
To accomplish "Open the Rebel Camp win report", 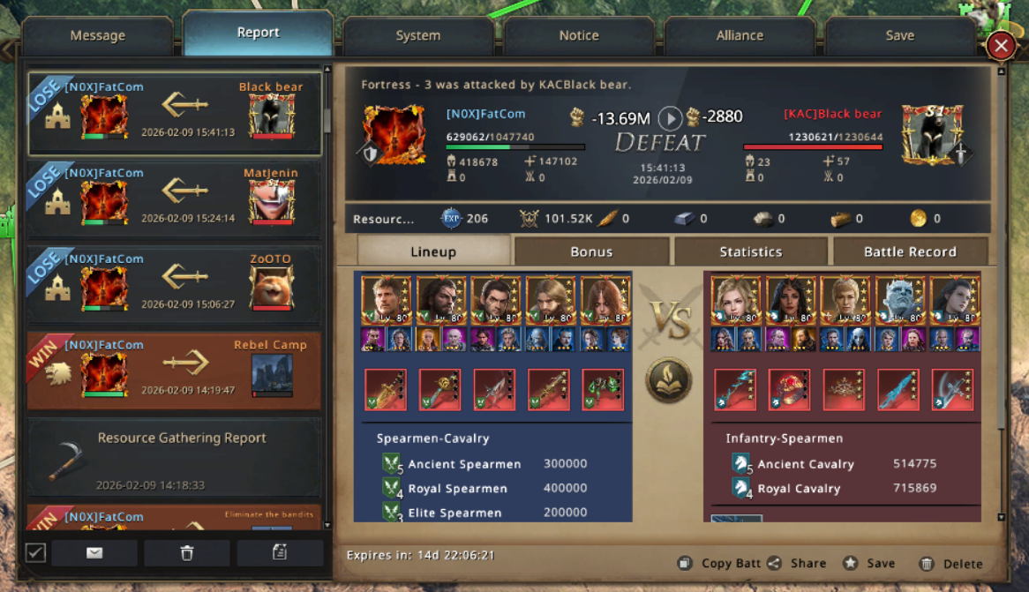I will pos(175,371).
